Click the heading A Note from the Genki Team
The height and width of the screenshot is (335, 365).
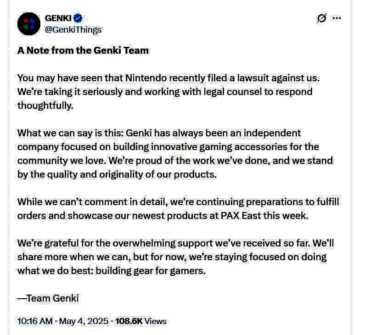pyautogui.click(x=83, y=50)
